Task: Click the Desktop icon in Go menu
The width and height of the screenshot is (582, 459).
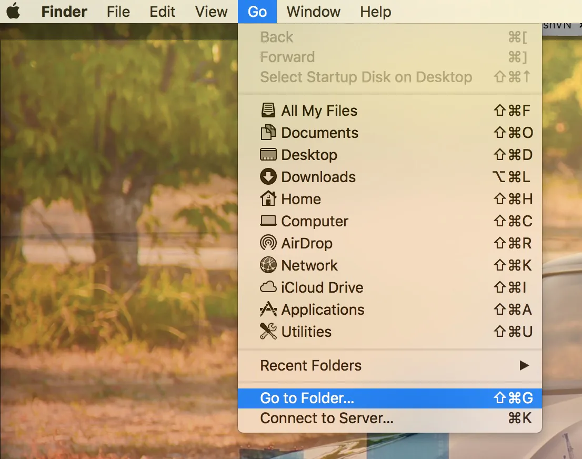Action: click(x=268, y=154)
